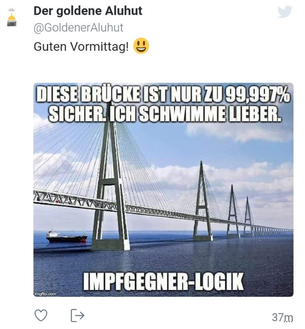305x329 pixels.
Task: Select the Guten Vormittag! tweet text
Action: [x=81, y=46]
